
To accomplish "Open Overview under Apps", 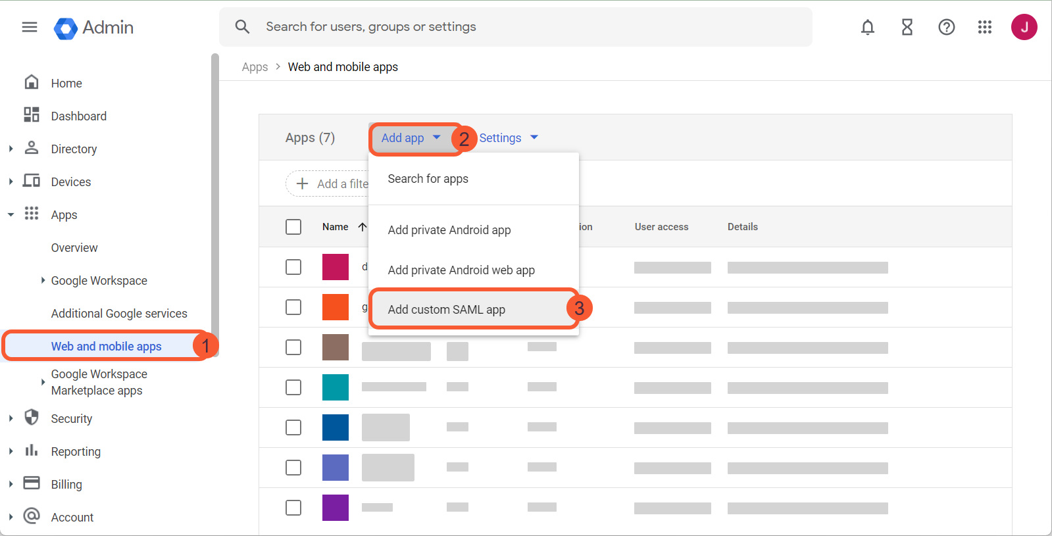I will click(74, 248).
